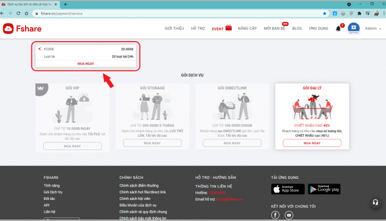Image resolution: width=386 pixels, height=221 pixels.
Task: Go back with browser back arrow
Action: [x=2, y=13]
